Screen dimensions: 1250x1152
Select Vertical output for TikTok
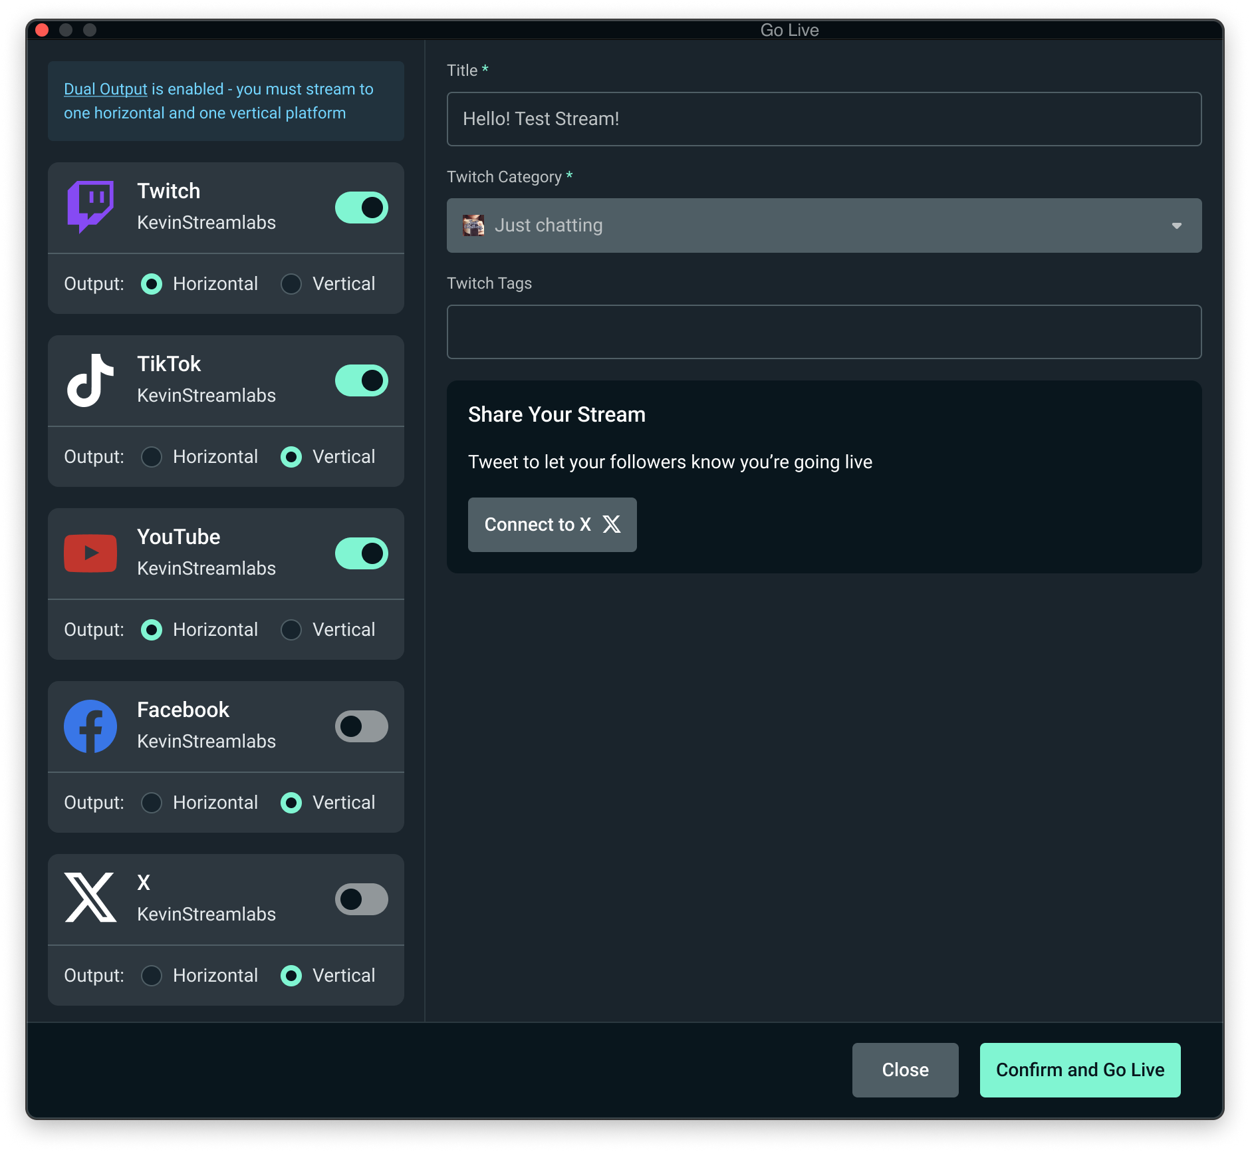(x=291, y=457)
